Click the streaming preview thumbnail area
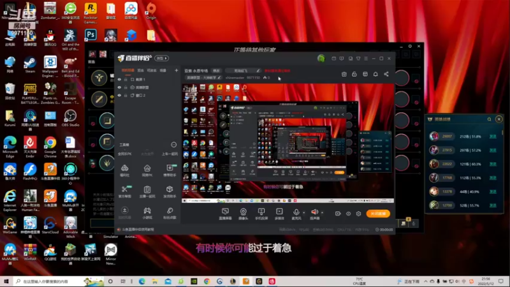This screenshot has height=287, width=510. click(x=288, y=143)
